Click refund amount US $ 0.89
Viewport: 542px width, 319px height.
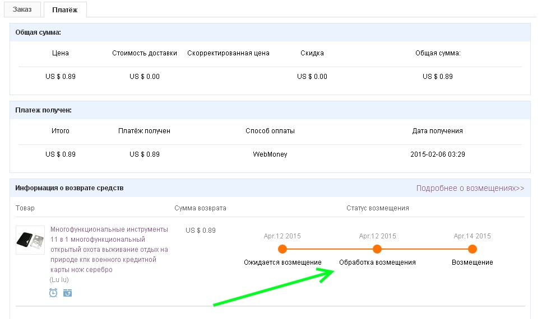201,230
